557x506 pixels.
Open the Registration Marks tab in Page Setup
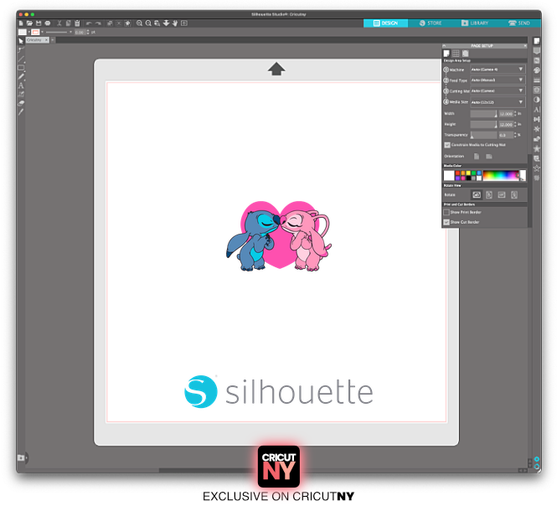pyautogui.click(x=465, y=54)
